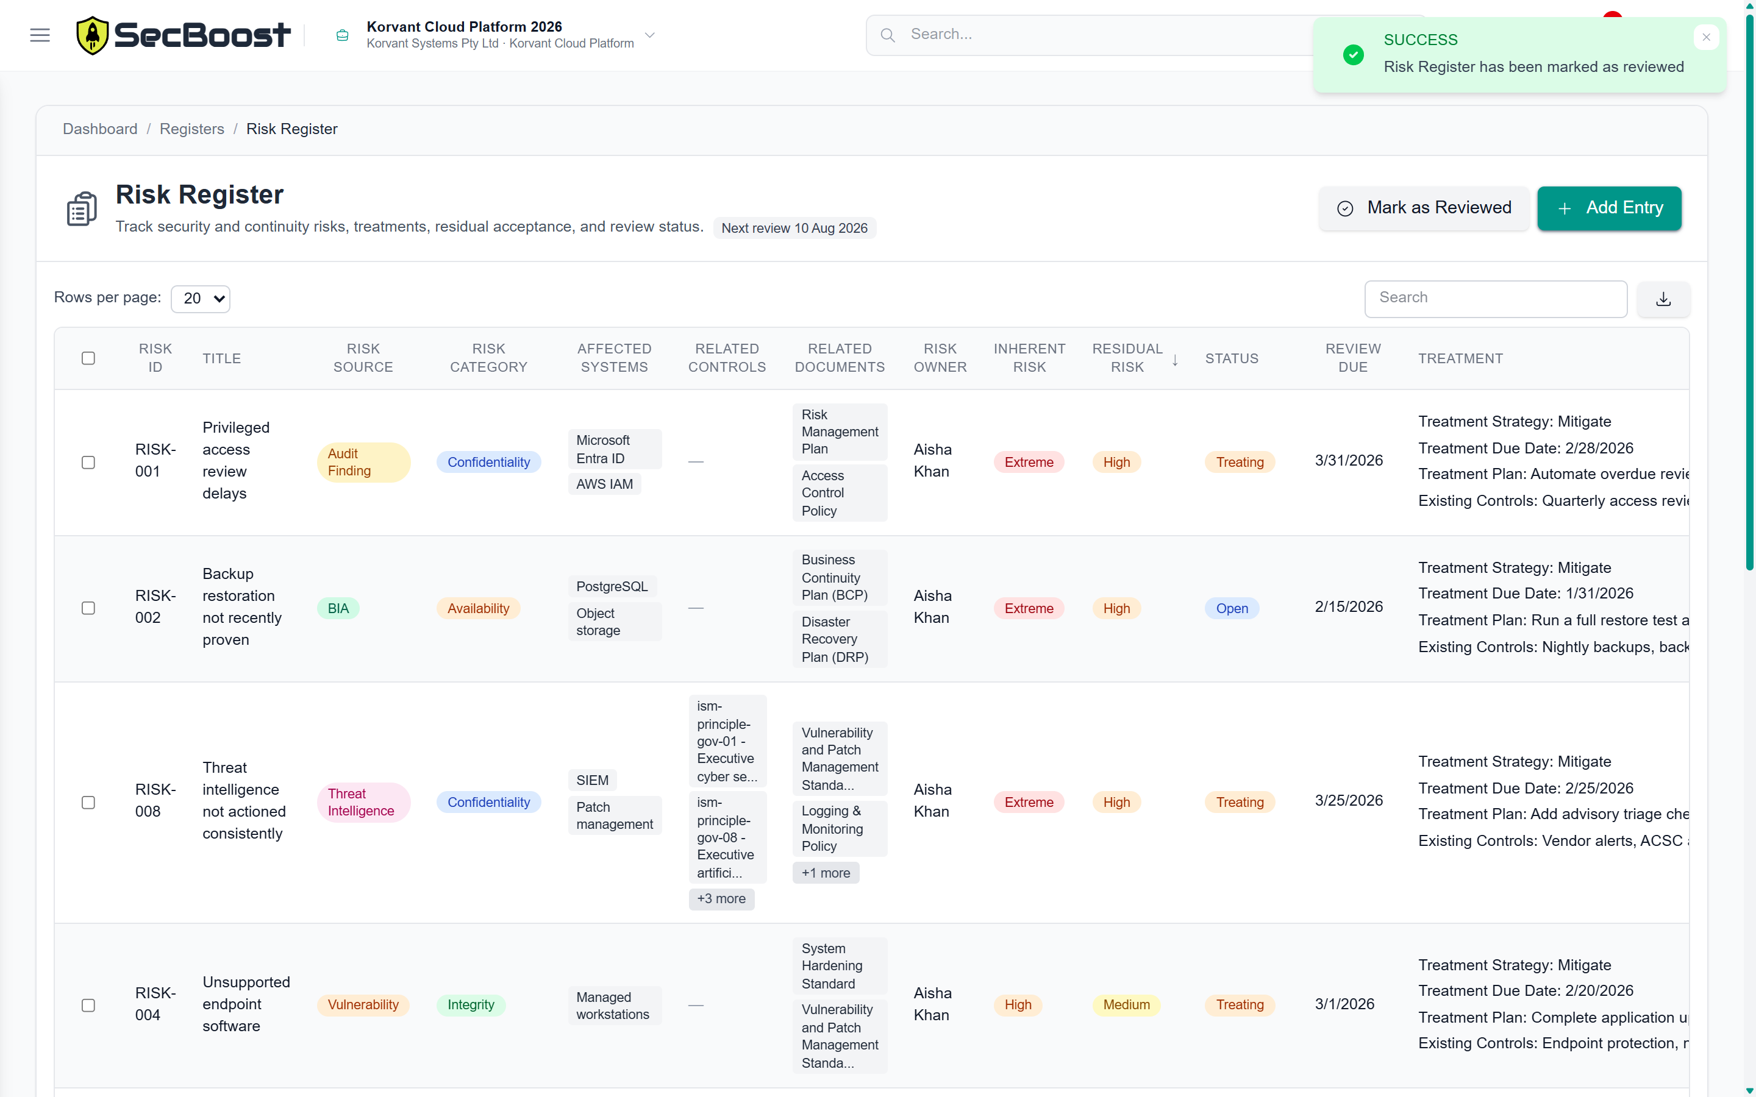Image resolution: width=1756 pixels, height=1097 pixels.
Task: Click the Integrity category tag
Action: click(x=471, y=1005)
